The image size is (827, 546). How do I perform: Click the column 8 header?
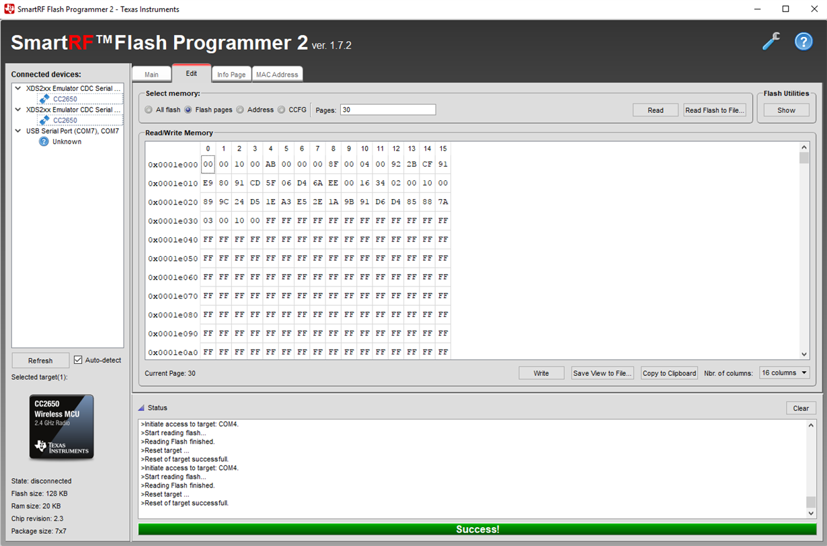pos(333,149)
